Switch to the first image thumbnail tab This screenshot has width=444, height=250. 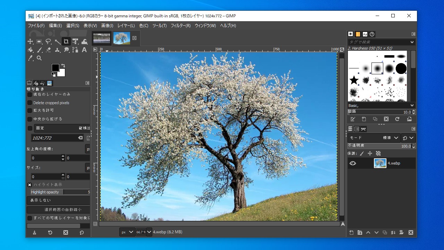(102, 38)
